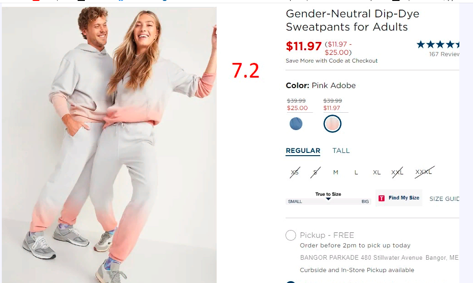Choose size M
The height and width of the screenshot is (283, 473).
[335, 173]
